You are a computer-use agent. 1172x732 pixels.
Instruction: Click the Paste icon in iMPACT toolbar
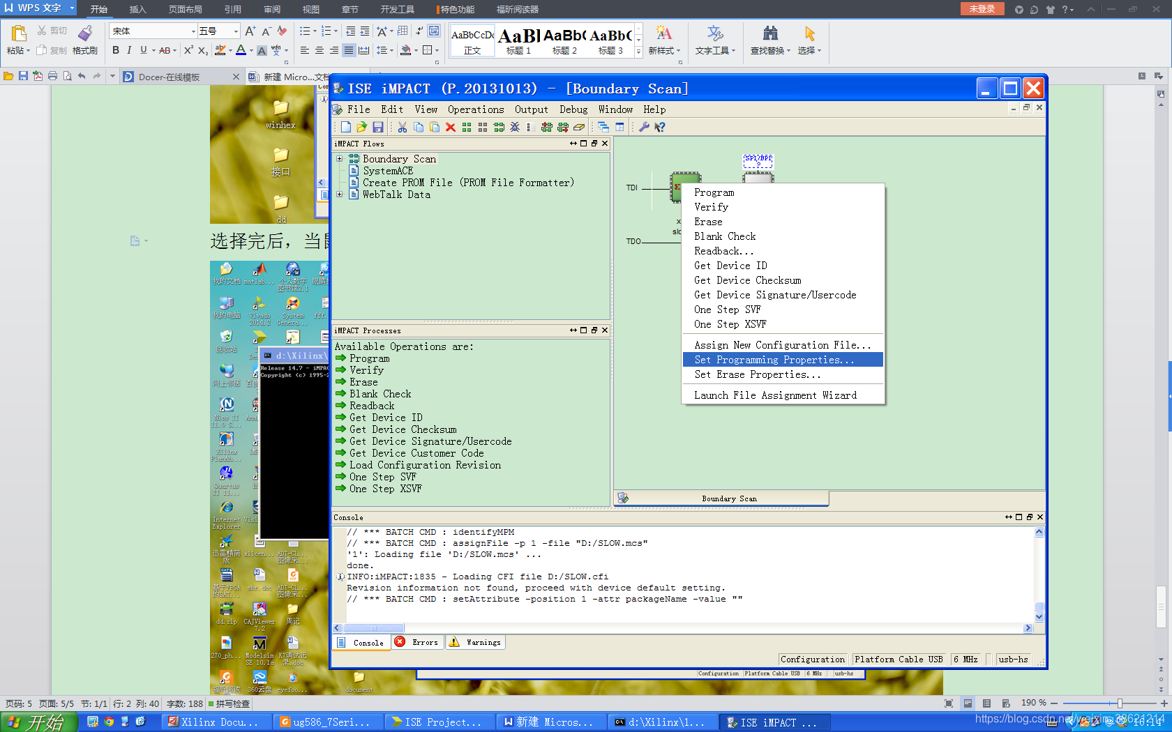[x=435, y=127]
